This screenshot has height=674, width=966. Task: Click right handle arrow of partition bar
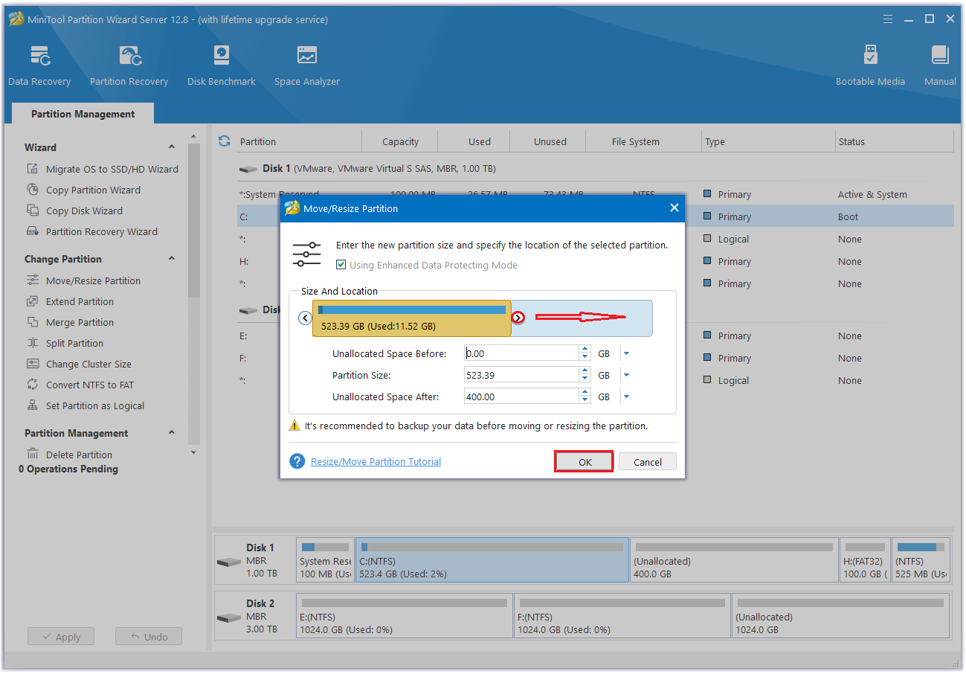(518, 318)
